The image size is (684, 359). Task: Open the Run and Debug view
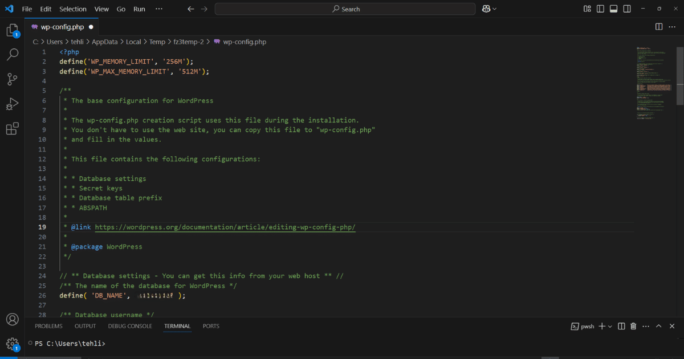pos(12,104)
